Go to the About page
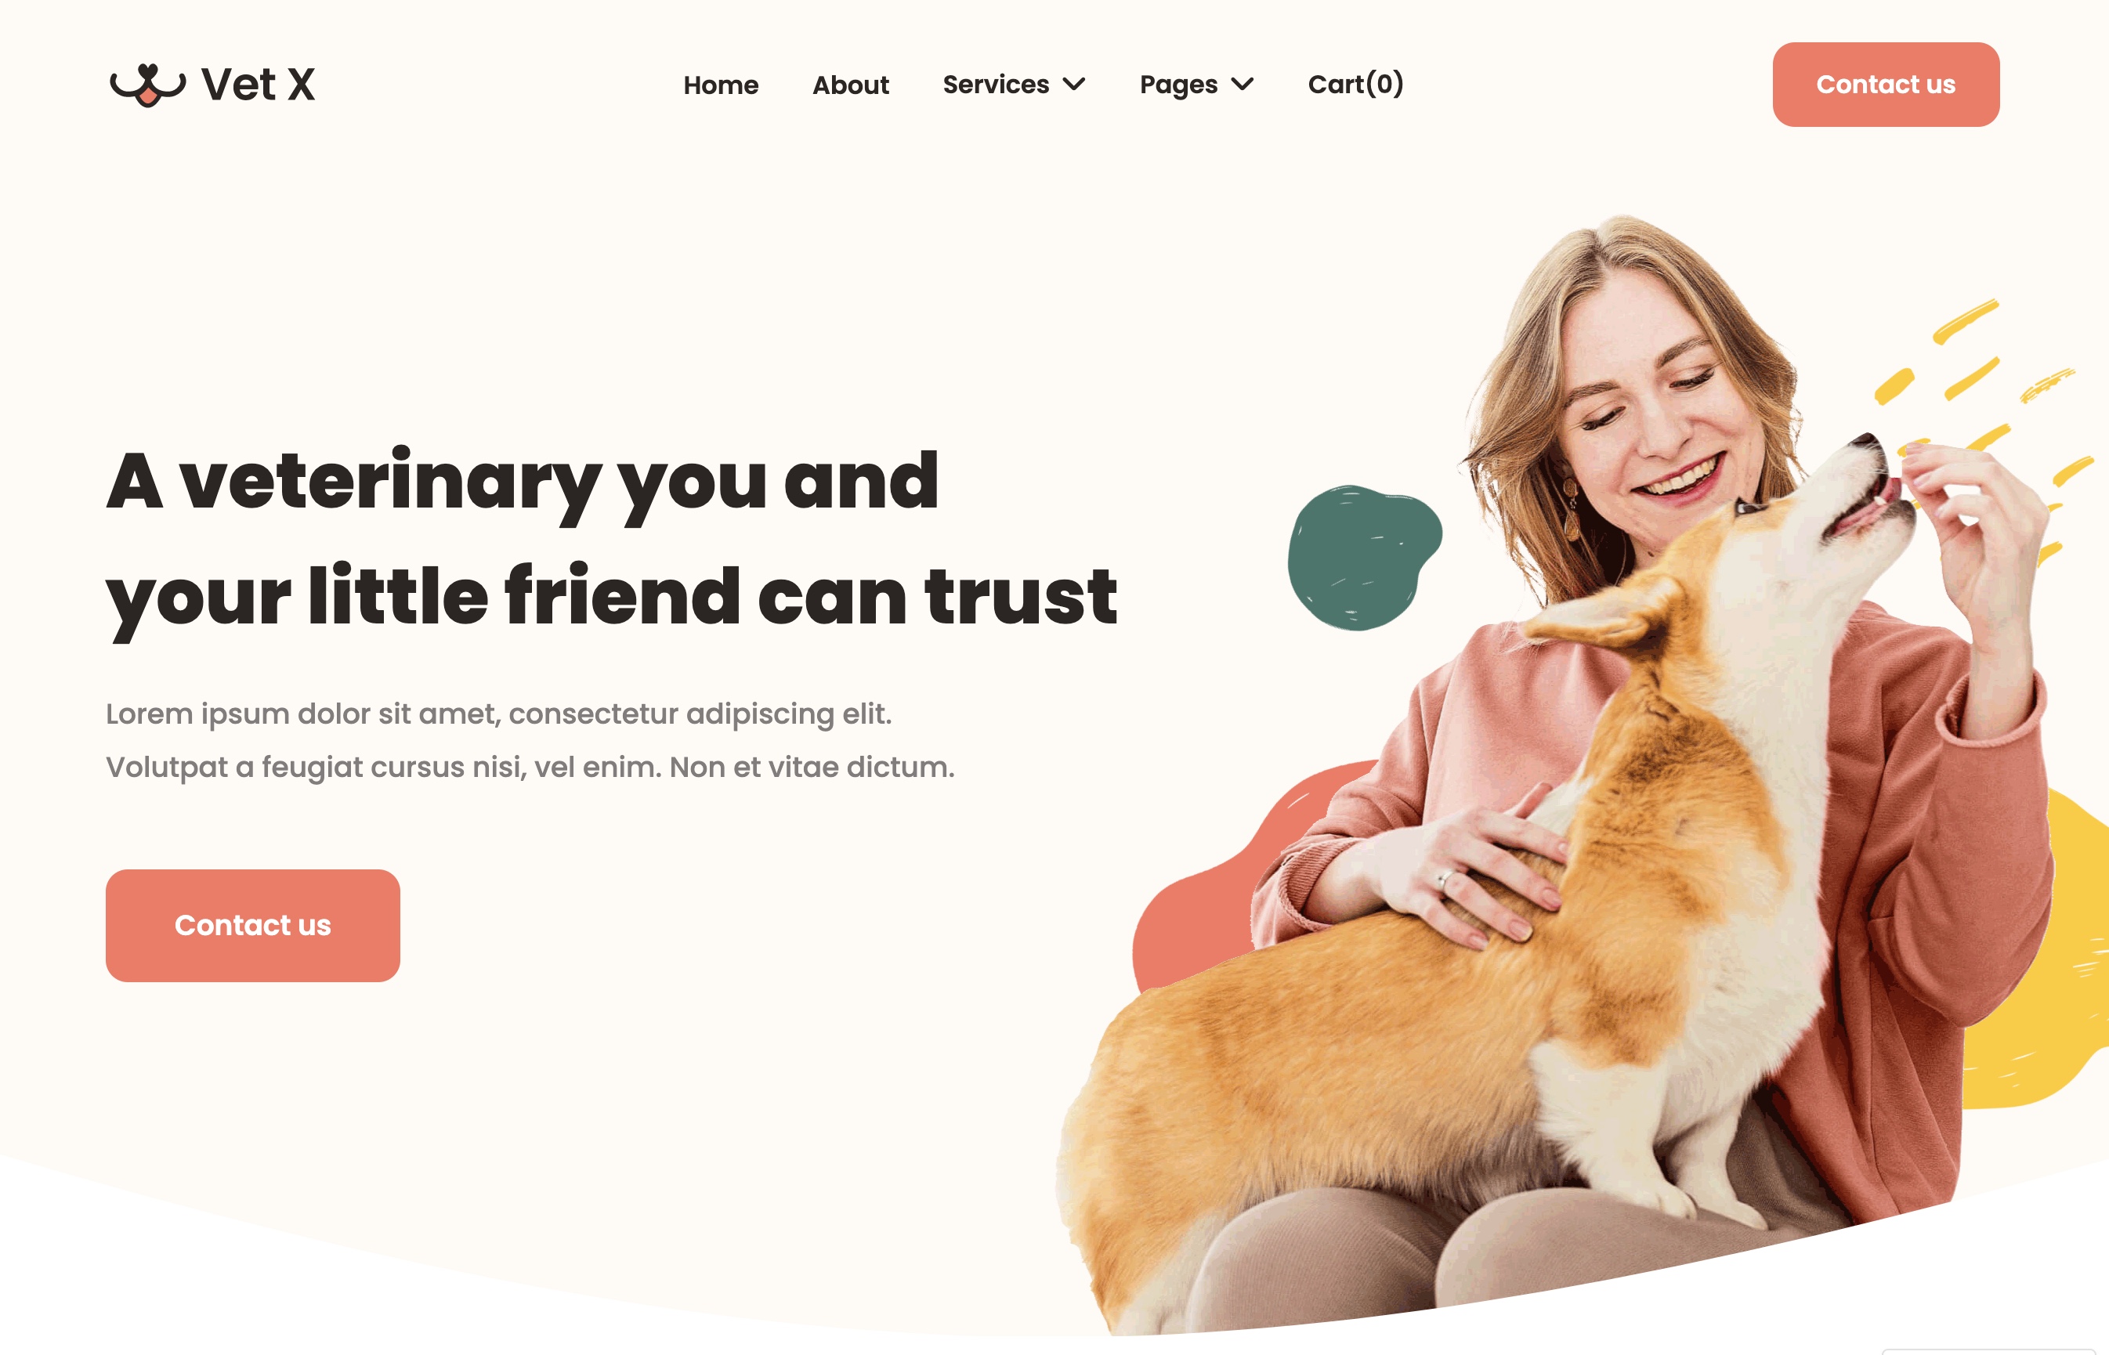The height and width of the screenshot is (1355, 2109). [x=850, y=85]
